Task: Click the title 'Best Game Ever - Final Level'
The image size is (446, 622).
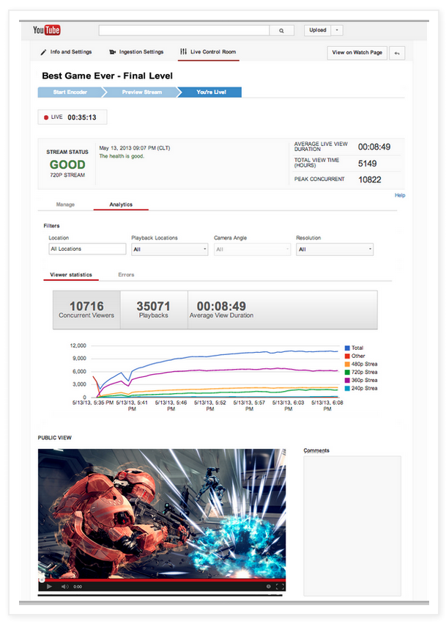Action: pyautogui.click(x=108, y=76)
